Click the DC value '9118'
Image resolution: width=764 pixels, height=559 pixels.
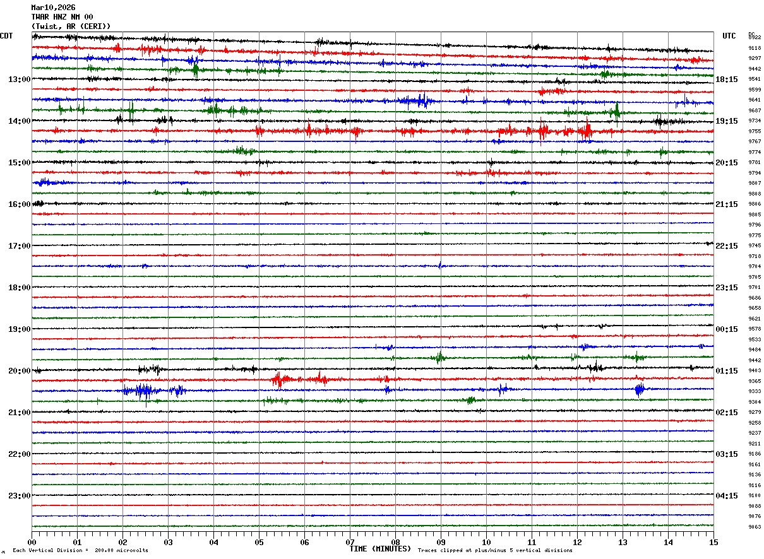click(755, 48)
